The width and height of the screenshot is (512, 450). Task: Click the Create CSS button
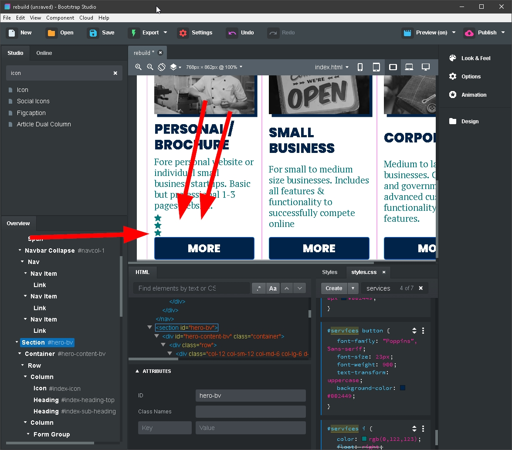(334, 288)
